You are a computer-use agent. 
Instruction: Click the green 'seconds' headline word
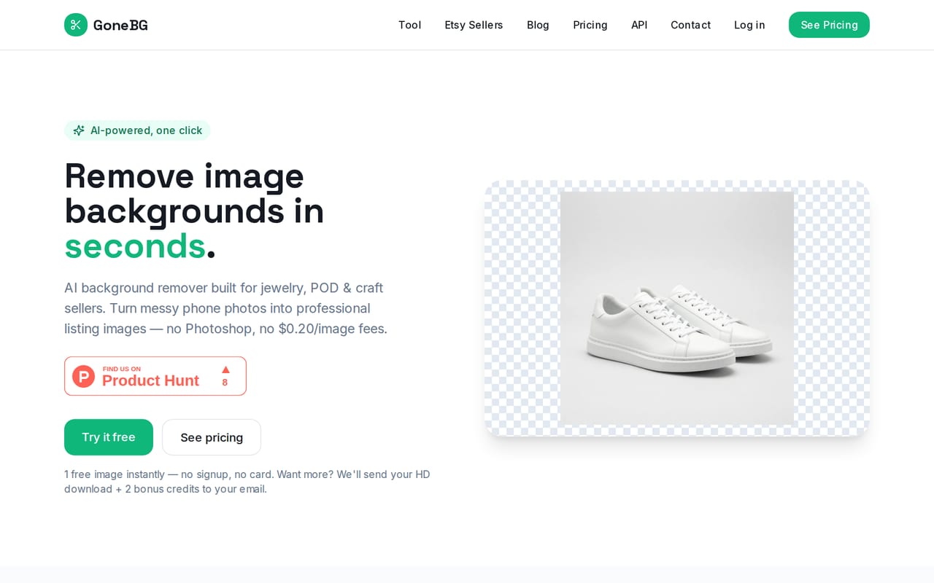(135, 246)
